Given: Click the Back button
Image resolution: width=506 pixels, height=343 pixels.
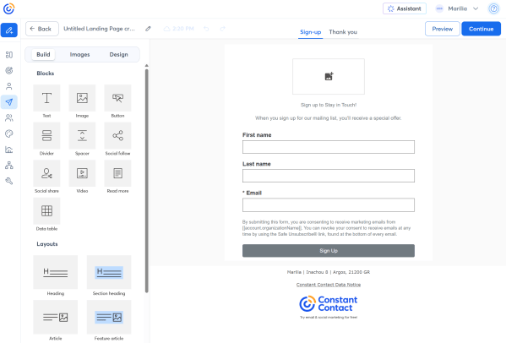Looking at the screenshot, I should tap(42, 29).
